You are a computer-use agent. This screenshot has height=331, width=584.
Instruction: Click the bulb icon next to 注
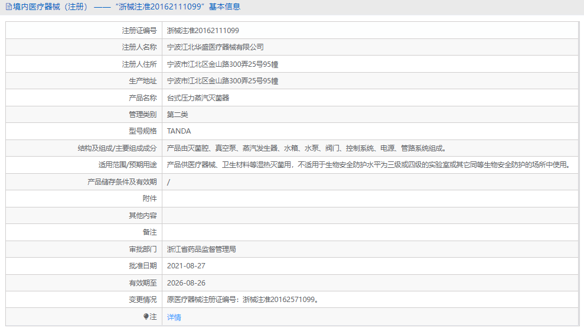pos(146,316)
